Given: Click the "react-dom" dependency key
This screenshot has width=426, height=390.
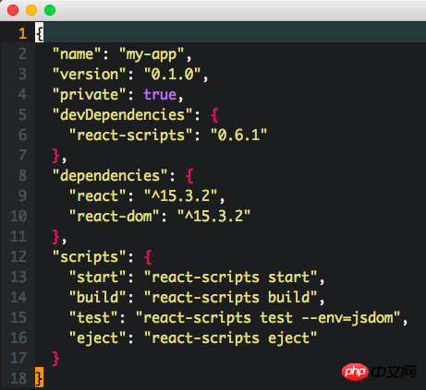Looking at the screenshot, I should [x=115, y=217].
